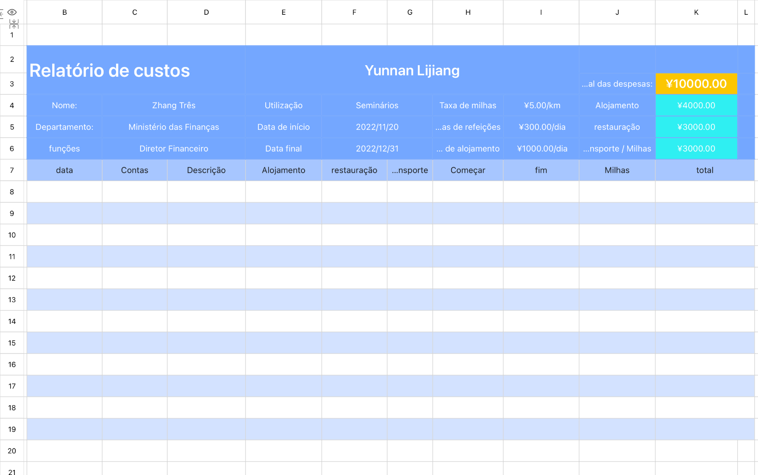Click the 'Relatório de custos' title

110,71
